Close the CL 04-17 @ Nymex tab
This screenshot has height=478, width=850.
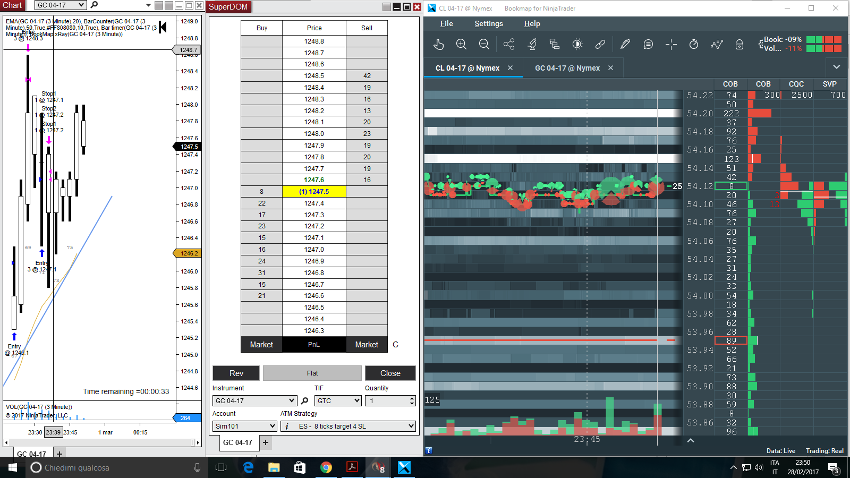tap(511, 68)
